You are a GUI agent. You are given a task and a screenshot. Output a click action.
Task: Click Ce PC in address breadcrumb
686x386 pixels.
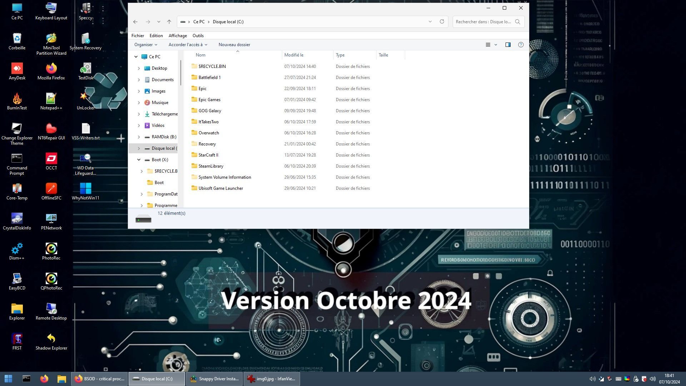(199, 22)
